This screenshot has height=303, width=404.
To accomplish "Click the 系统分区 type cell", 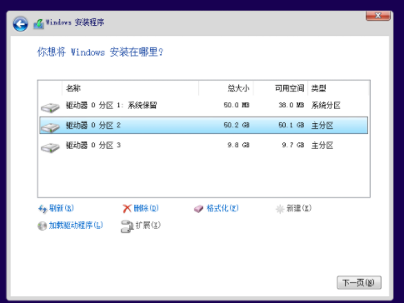I will 326,106.
